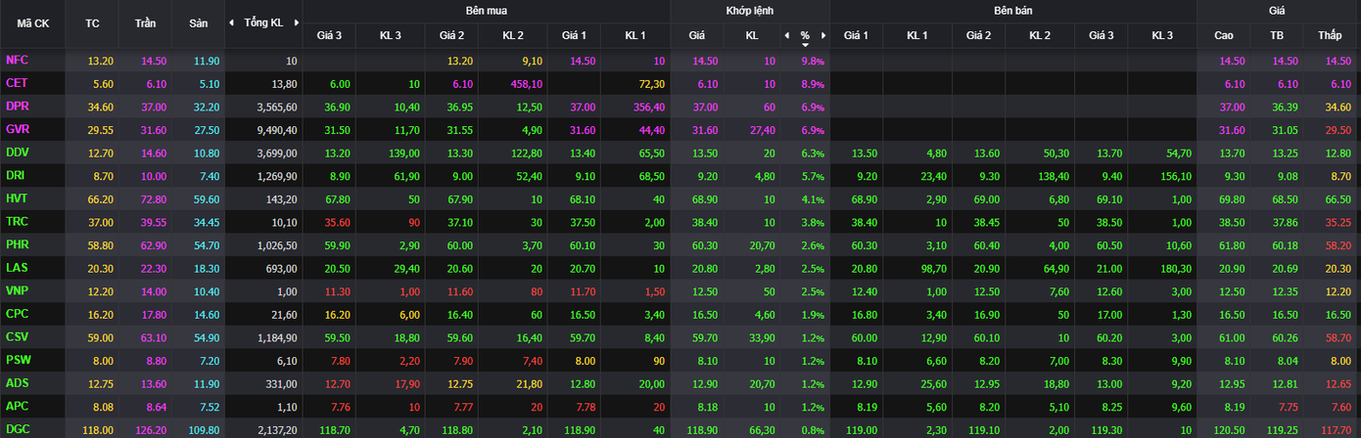This screenshot has width=1361, height=438.
Task: Click the Thấp price column header
Action: (x=1330, y=35)
